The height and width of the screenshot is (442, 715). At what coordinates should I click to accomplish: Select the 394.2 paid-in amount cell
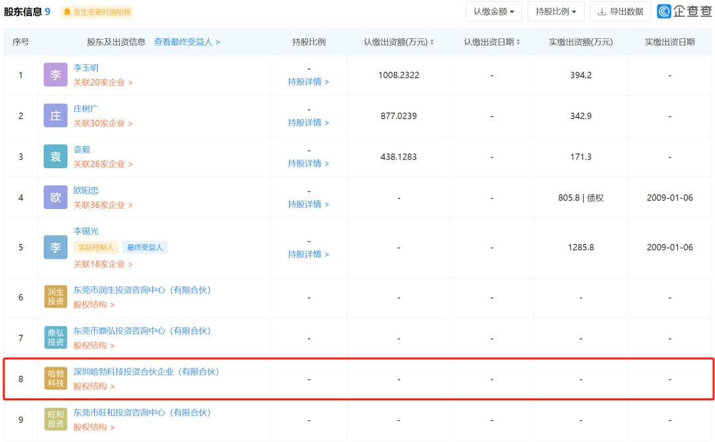(x=581, y=75)
